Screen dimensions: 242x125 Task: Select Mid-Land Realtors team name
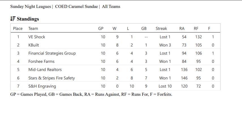[x=45, y=70]
